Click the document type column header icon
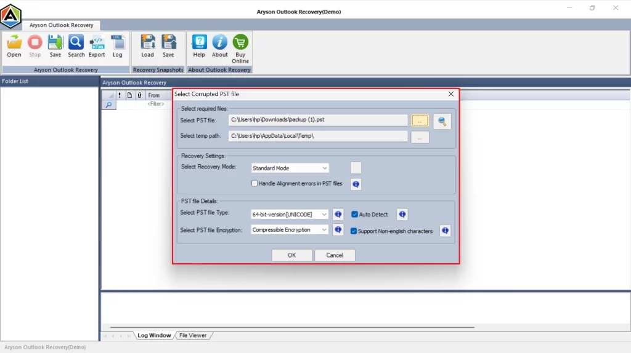631x353 pixels. click(x=129, y=95)
